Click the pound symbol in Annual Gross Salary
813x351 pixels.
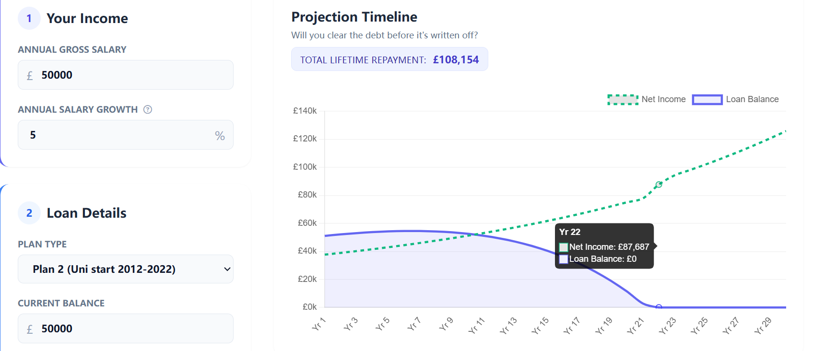tap(30, 75)
